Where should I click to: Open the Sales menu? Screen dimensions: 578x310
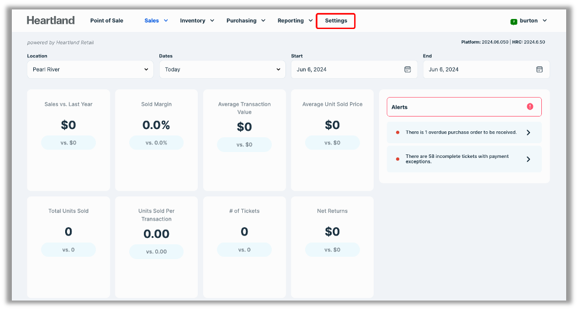[156, 21]
